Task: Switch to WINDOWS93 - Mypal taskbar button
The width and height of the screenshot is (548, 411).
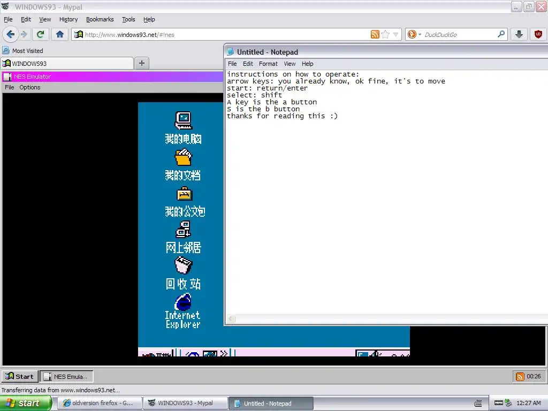Action: (x=185, y=403)
